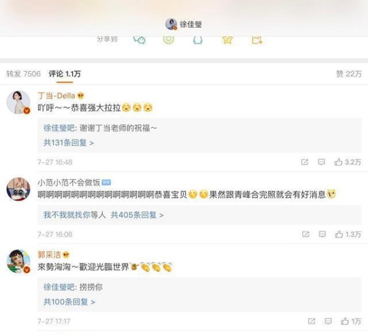
Task: Like 郭采洁's comment
Action: coord(351,321)
